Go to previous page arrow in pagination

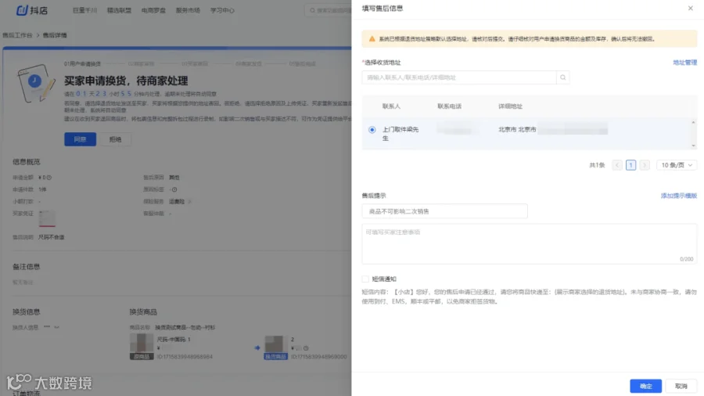(x=617, y=165)
